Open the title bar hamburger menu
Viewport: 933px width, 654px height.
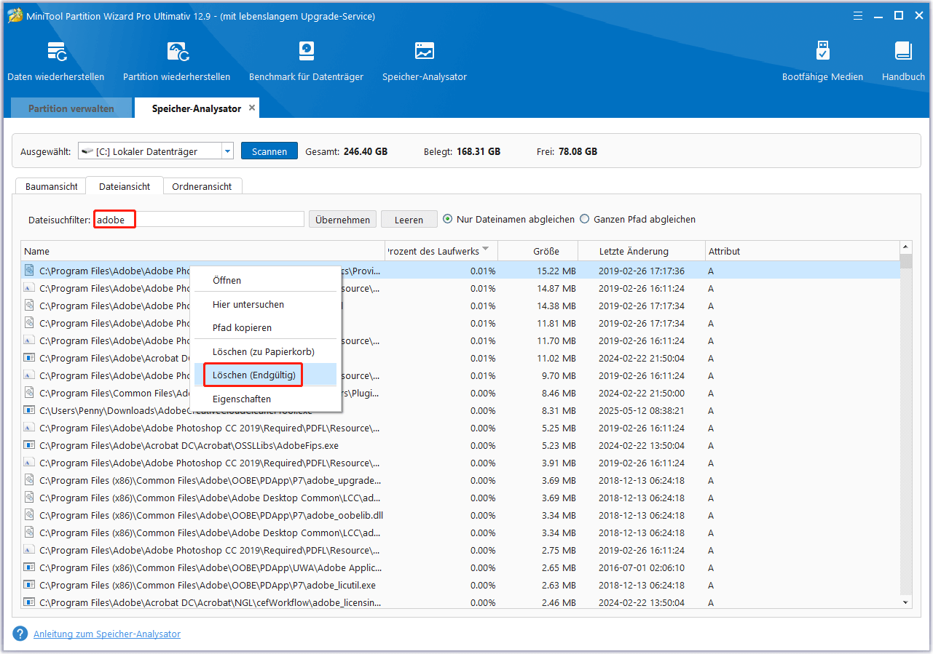click(859, 15)
